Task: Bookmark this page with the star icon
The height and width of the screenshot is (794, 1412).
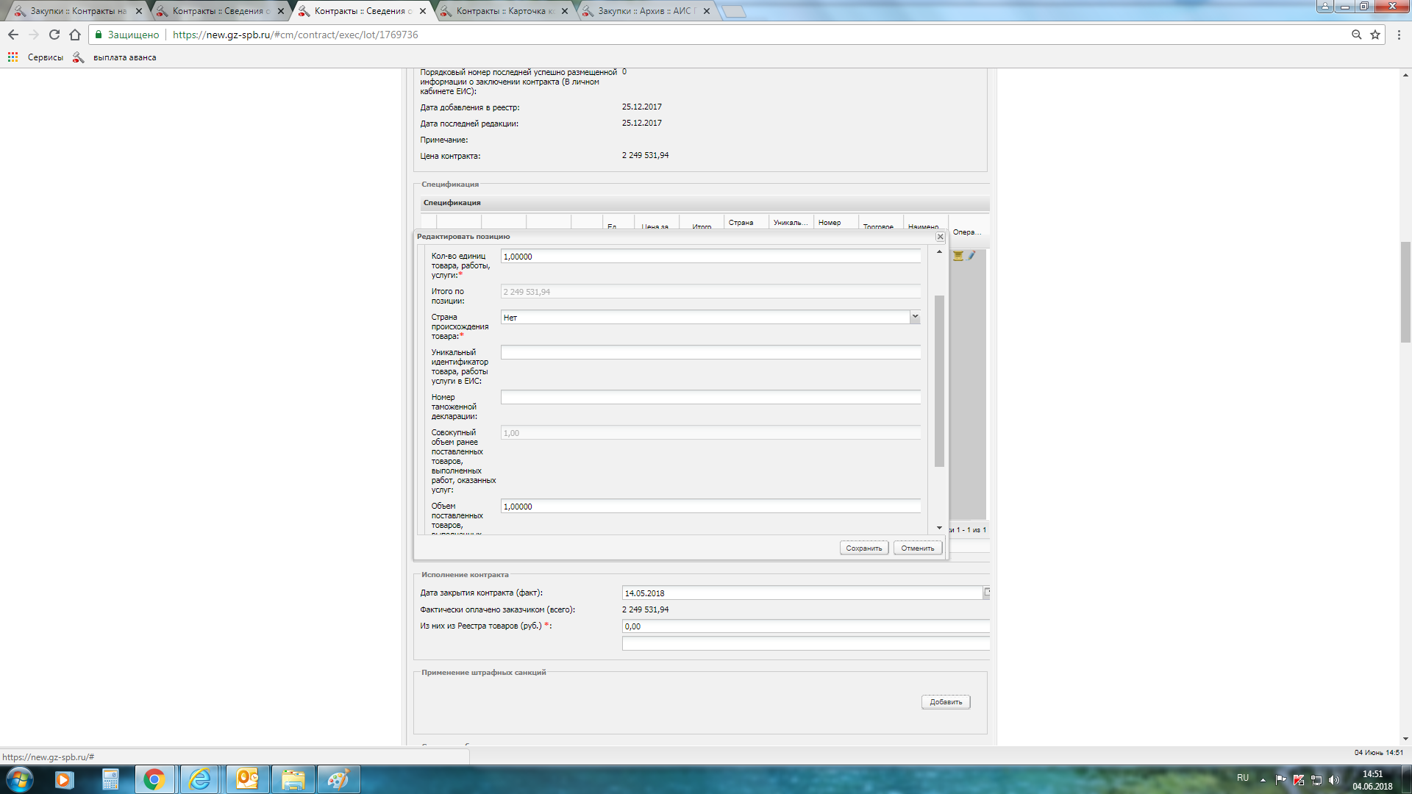Action: coord(1375,35)
